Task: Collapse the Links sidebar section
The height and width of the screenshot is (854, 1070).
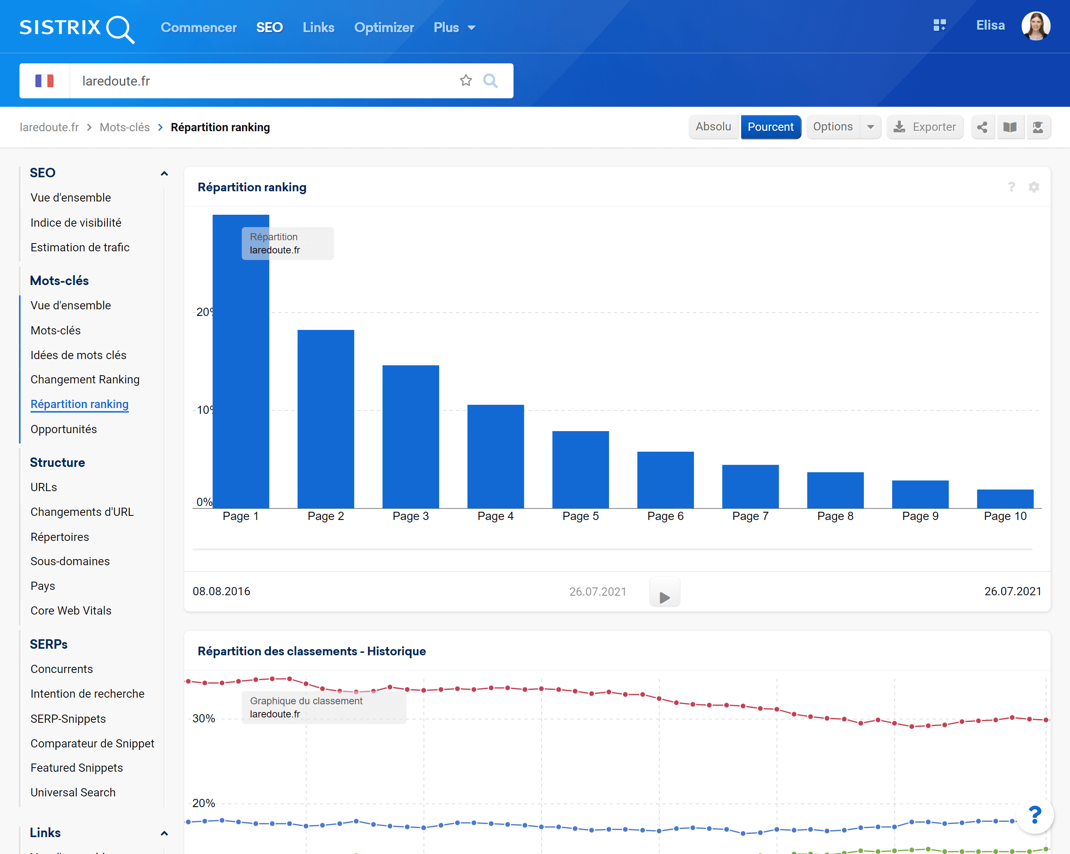Action: click(164, 833)
